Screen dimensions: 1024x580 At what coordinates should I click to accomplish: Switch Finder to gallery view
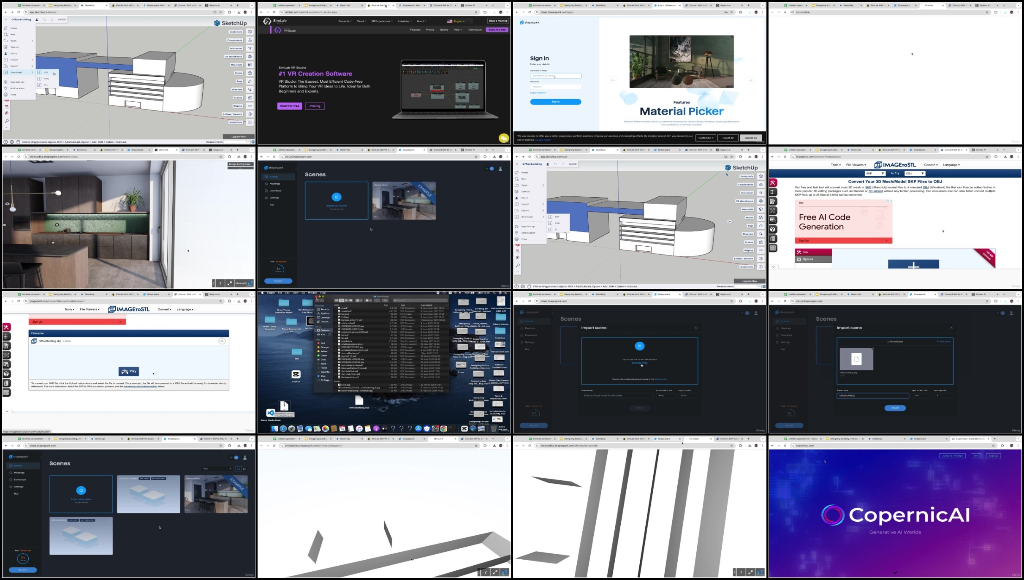click(x=350, y=300)
